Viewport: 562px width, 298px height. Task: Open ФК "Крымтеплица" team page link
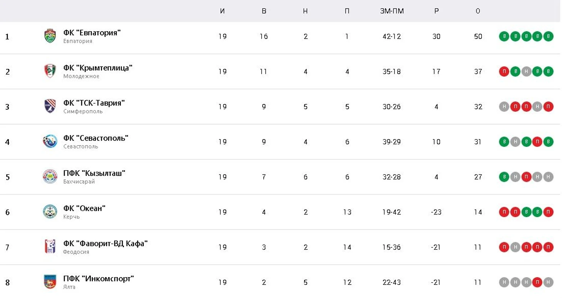click(98, 68)
